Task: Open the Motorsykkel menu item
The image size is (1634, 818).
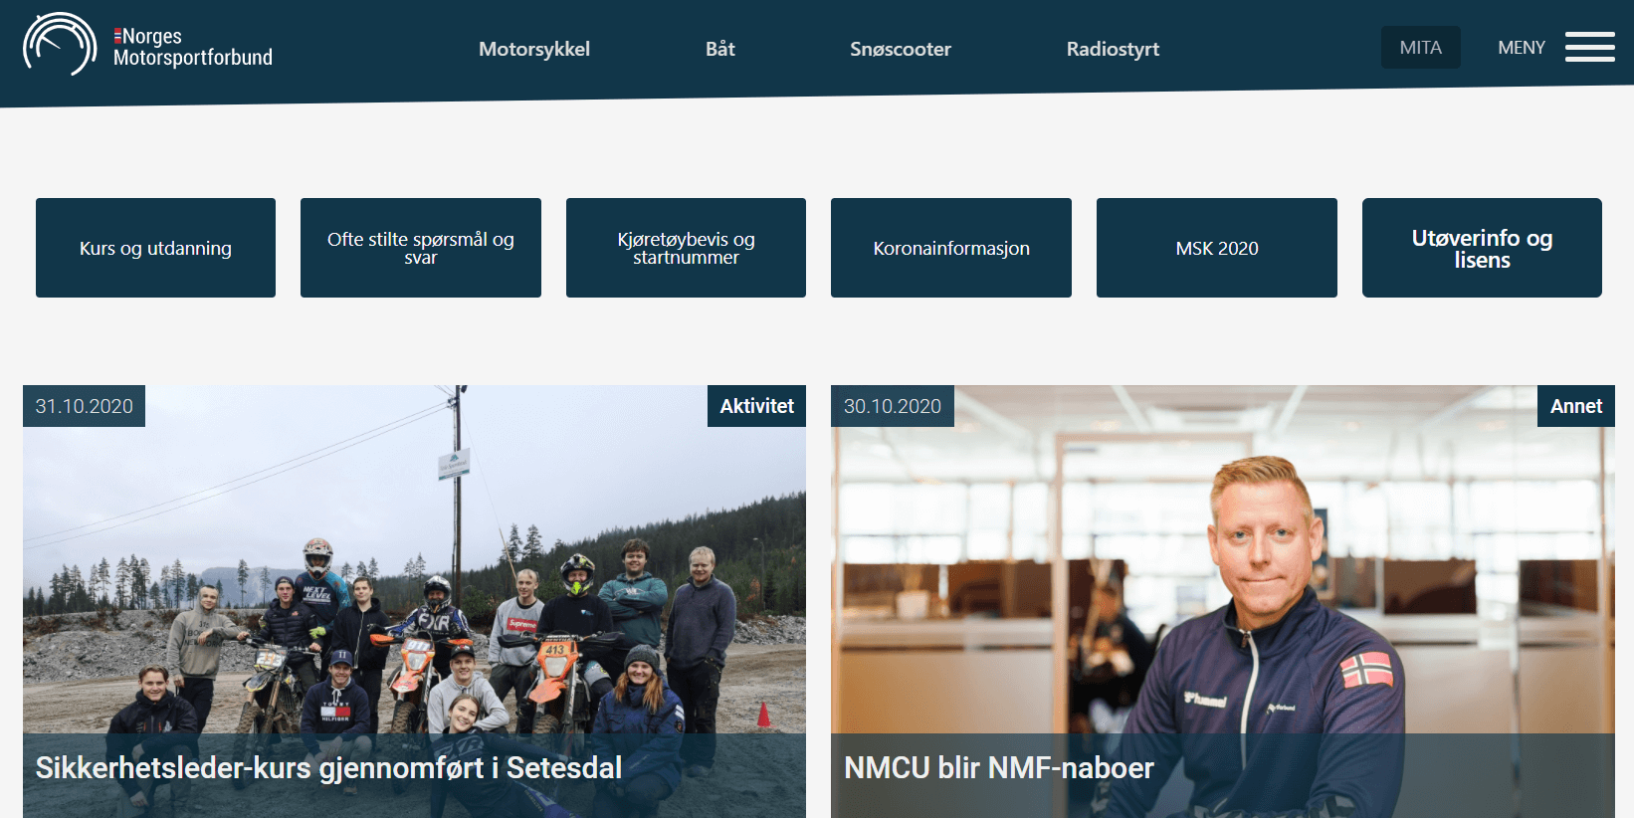Action: (x=534, y=49)
